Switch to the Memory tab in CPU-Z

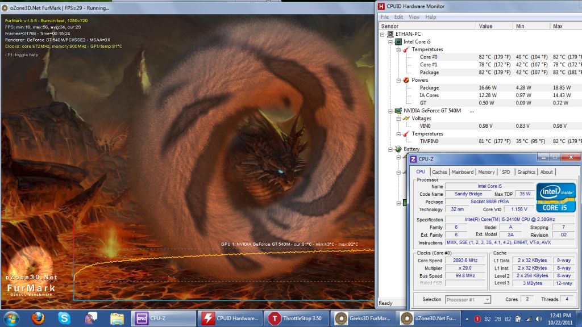(x=487, y=172)
